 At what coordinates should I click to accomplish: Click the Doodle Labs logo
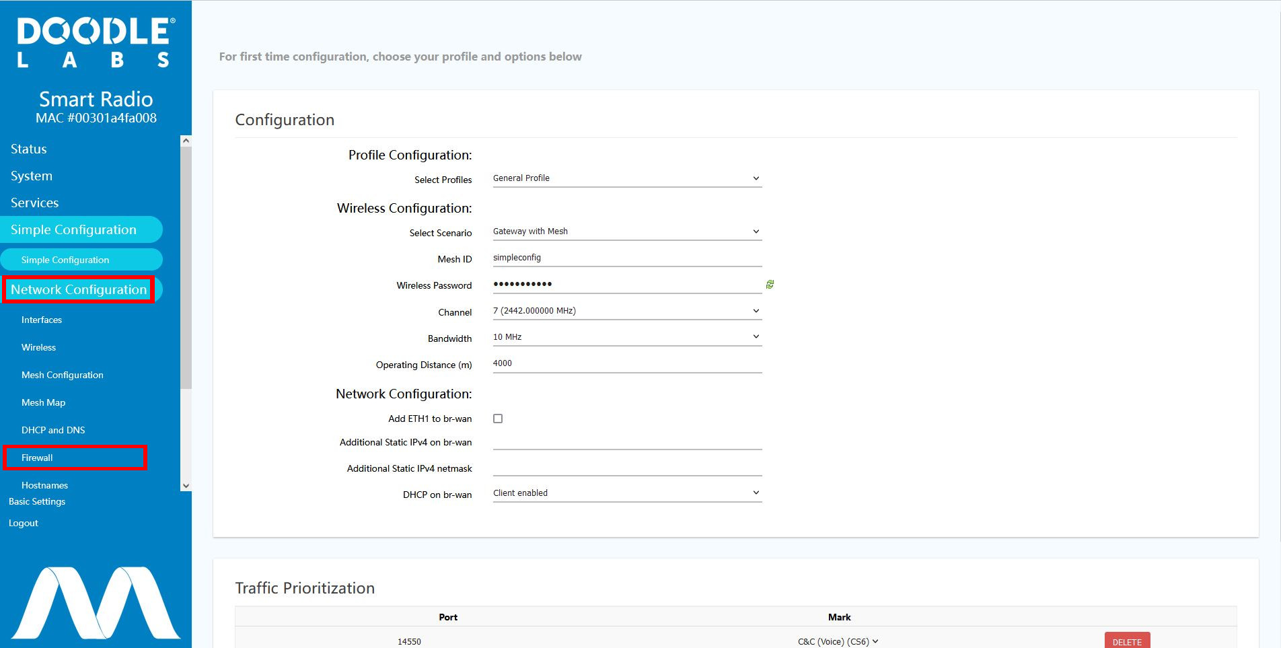[x=96, y=43]
